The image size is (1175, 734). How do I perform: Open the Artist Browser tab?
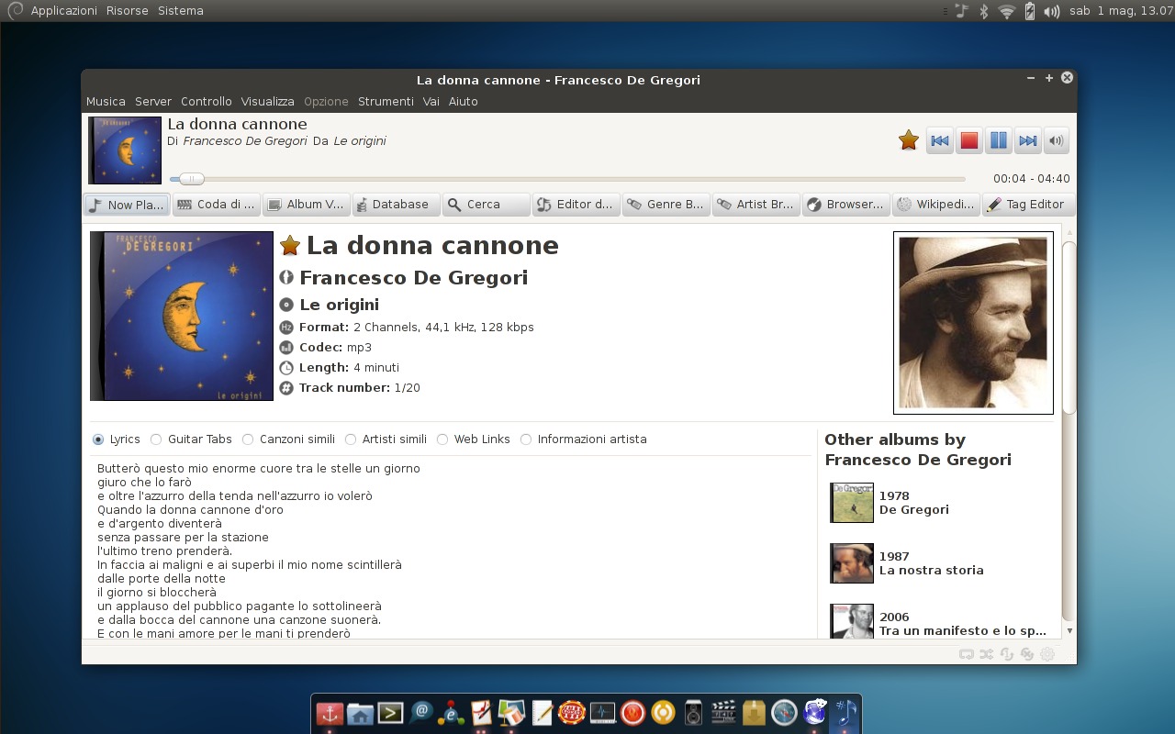click(755, 205)
